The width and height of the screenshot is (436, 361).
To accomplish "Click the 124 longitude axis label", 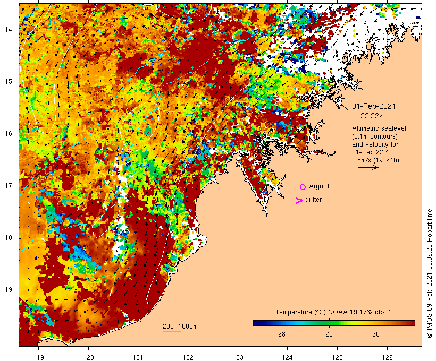I will coord(288,357).
